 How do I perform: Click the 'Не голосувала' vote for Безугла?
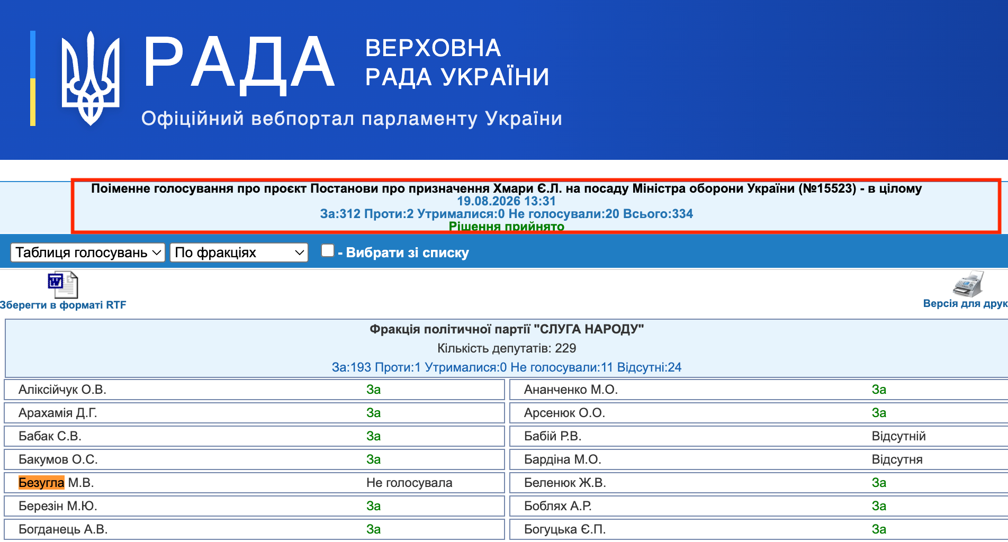click(x=409, y=483)
